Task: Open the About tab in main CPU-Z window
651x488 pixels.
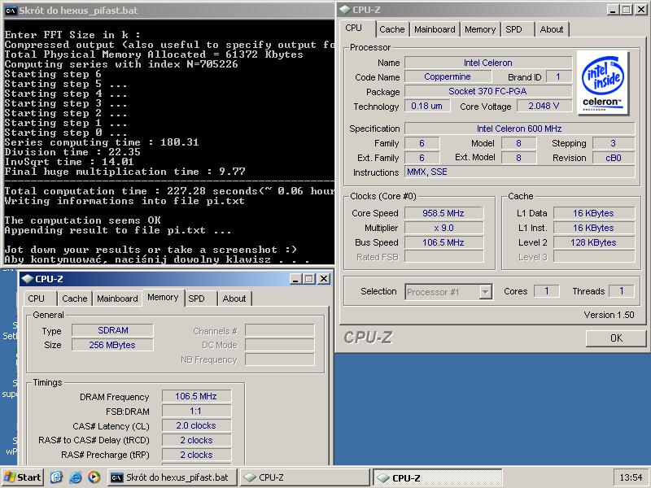Action: [x=552, y=29]
